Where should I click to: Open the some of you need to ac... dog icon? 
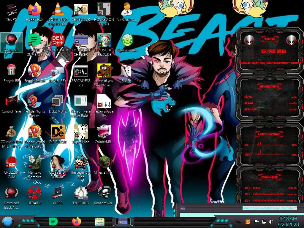(104, 76)
